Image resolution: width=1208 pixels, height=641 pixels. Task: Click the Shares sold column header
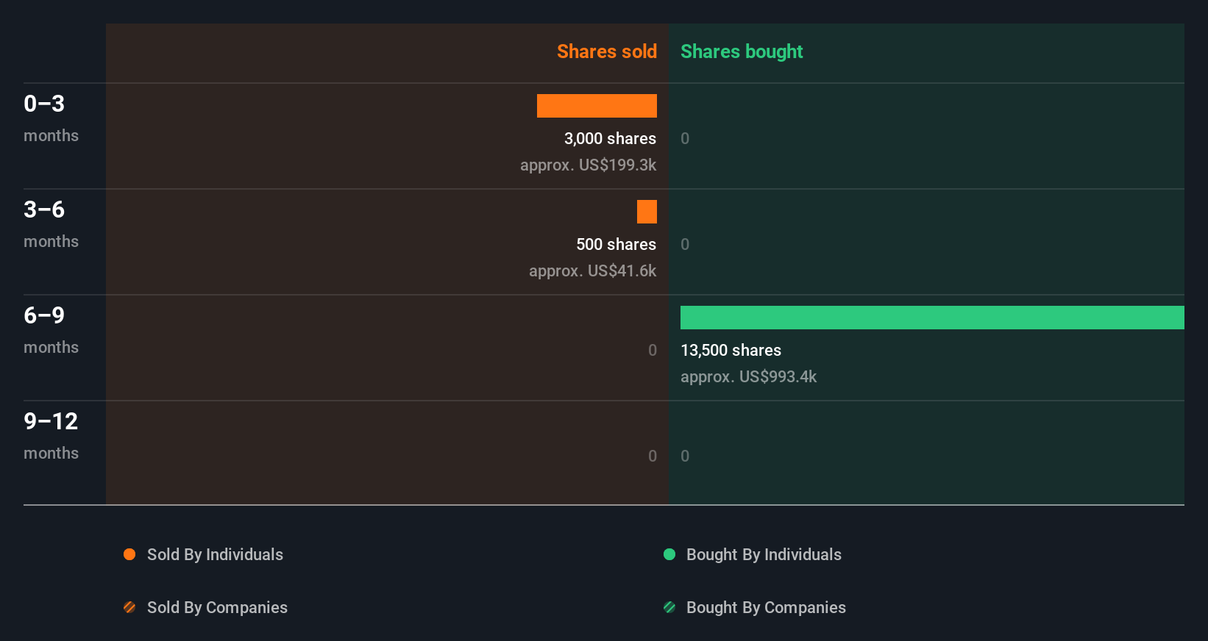point(607,51)
